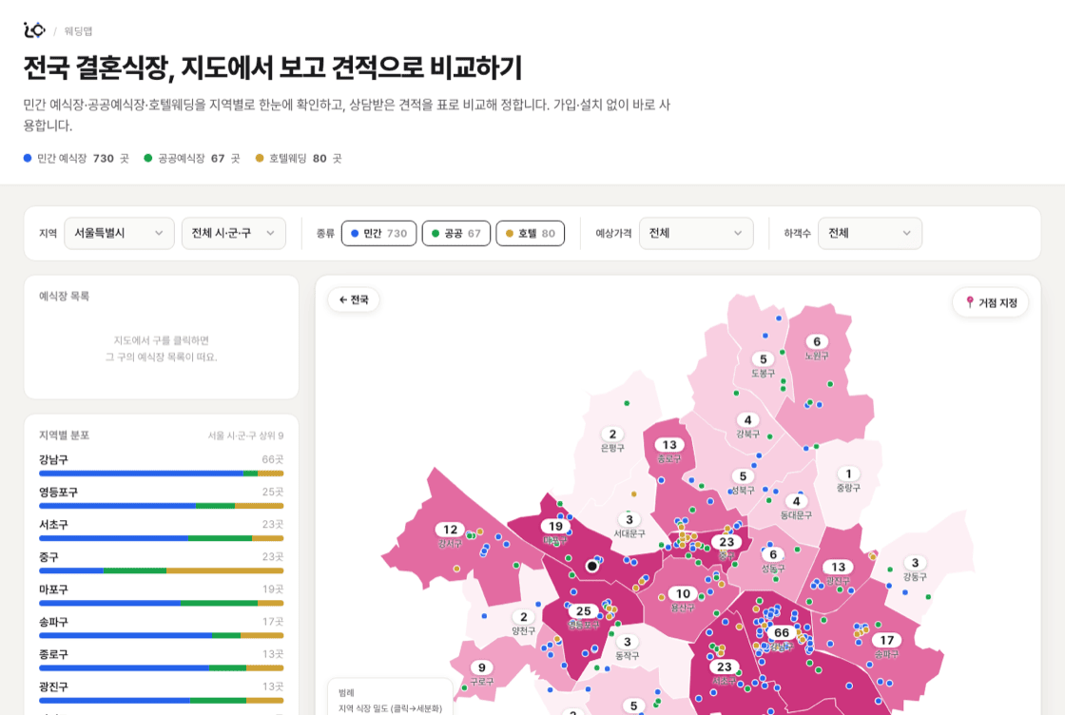Click the 3 bubble on 서대문구
The image size is (1065, 715).
point(629,520)
